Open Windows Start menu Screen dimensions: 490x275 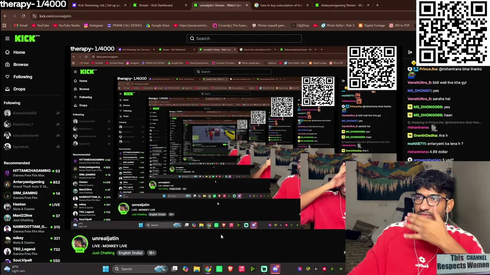[106, 269]
